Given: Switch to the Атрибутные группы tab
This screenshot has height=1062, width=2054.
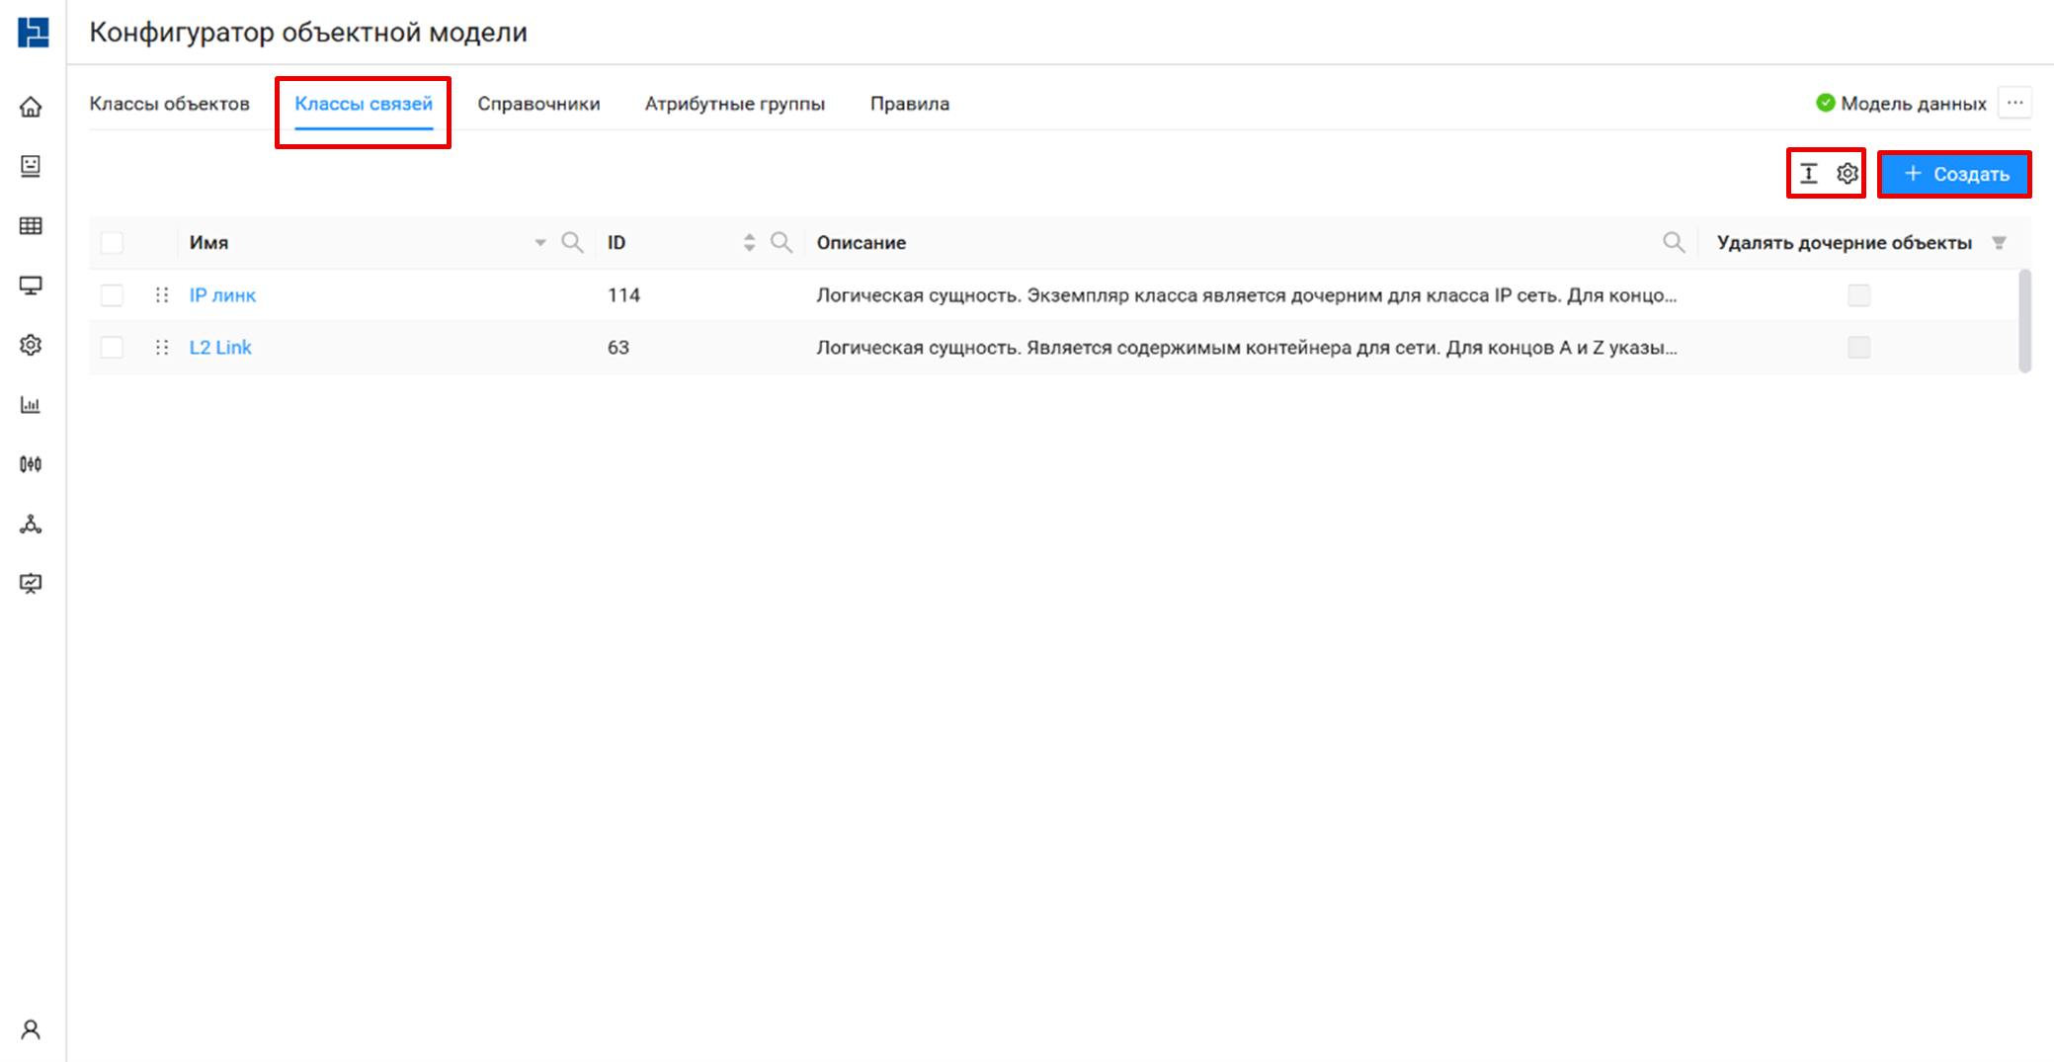Looking at the screenshot, I should pos(734,104).
